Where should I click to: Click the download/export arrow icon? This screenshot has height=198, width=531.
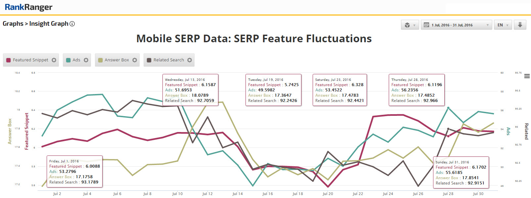click(x=520, y=25)
